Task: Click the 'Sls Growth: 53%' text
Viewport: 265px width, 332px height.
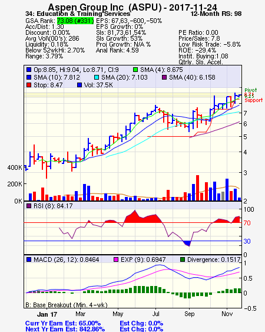Action: (120, 38)
